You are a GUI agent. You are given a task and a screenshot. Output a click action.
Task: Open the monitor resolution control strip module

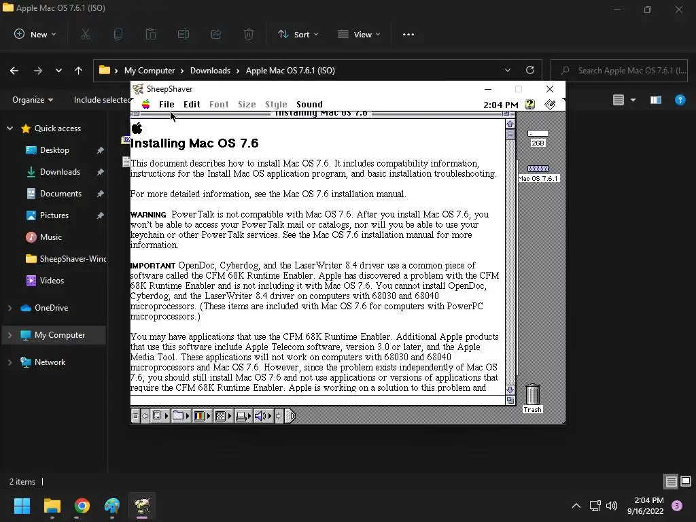pos(223,416)
